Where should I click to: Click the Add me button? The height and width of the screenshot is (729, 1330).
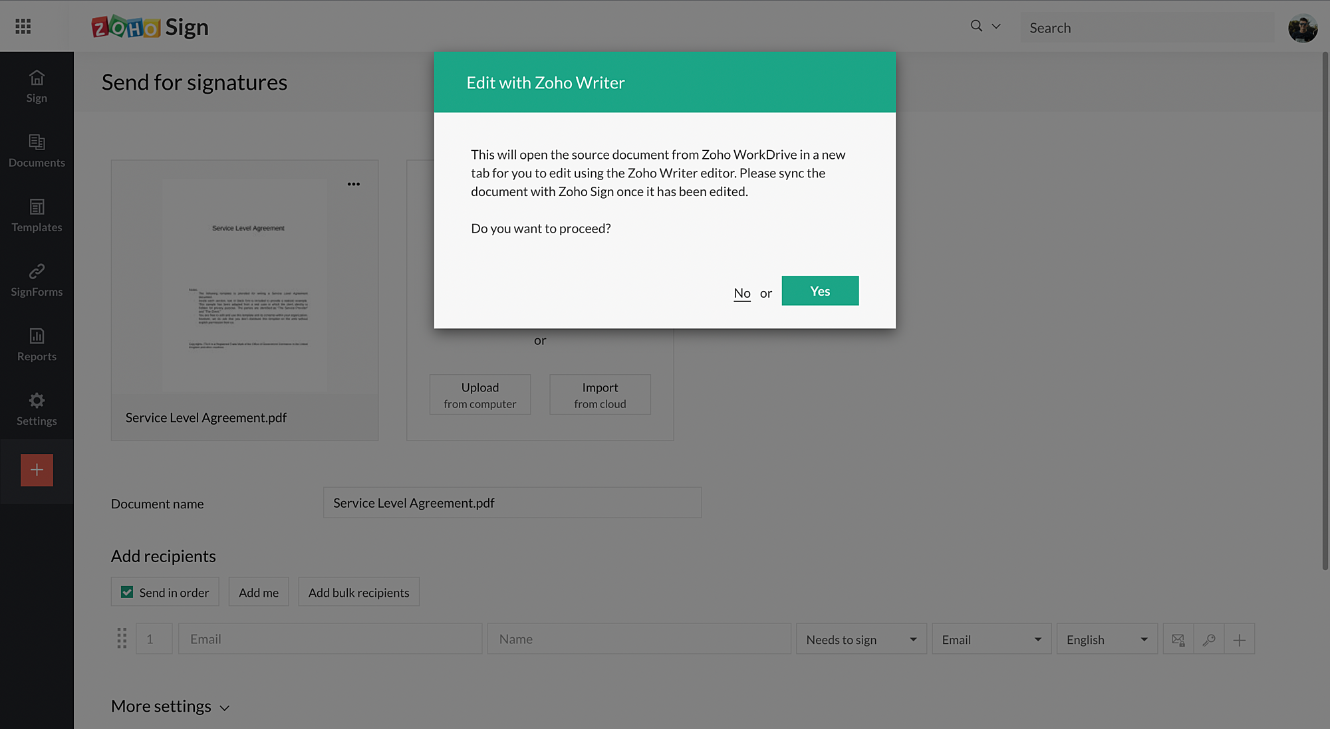[x=259, y=592]
